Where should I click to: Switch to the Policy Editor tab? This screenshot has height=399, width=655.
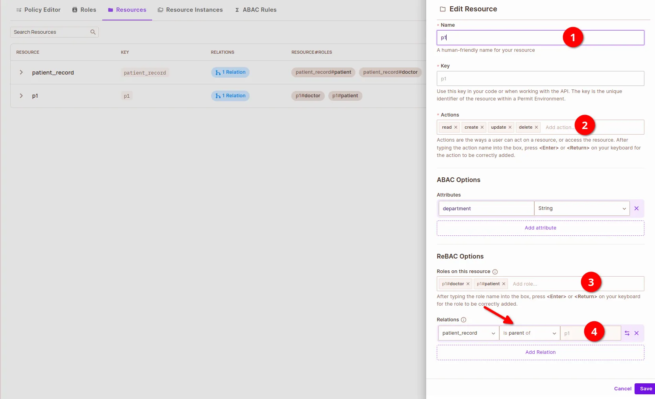(x=39, y=10)
